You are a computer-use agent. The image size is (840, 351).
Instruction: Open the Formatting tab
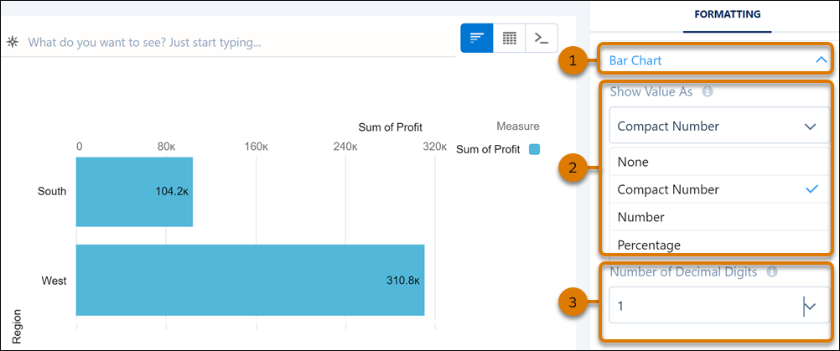[x=727, y=14]
